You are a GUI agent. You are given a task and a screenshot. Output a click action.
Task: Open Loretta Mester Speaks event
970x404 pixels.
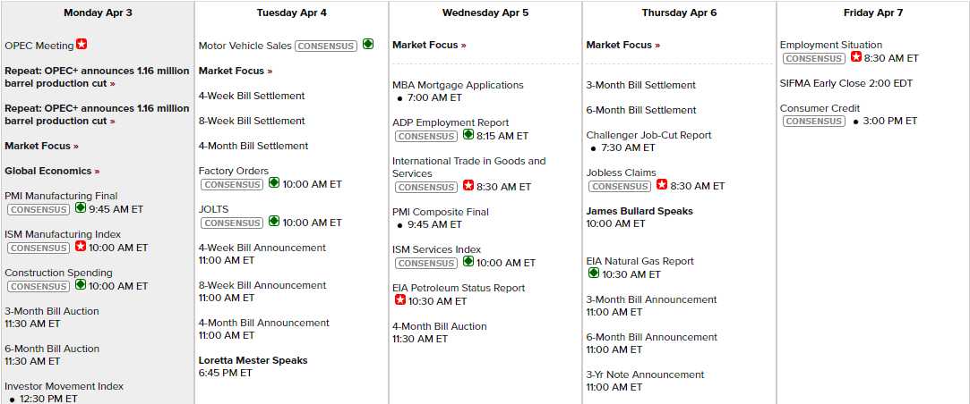253,360
